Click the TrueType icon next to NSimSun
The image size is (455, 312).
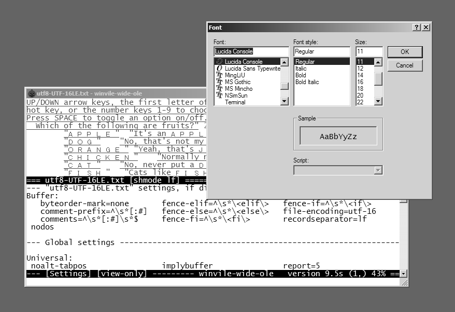[219, 96]
